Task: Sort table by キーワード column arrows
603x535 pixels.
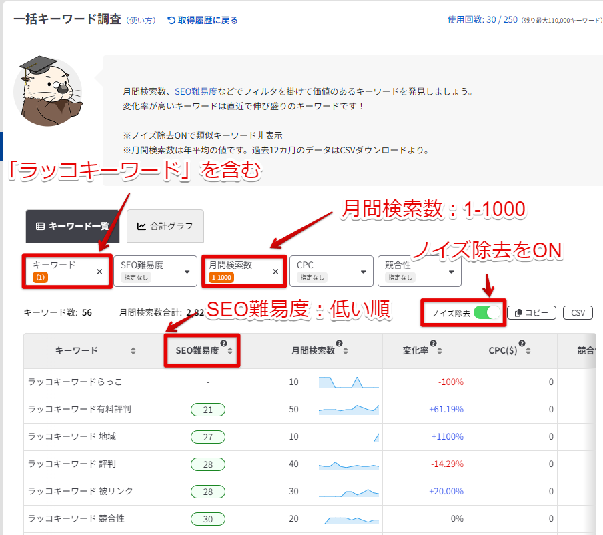Action: (x=133, y=351)
